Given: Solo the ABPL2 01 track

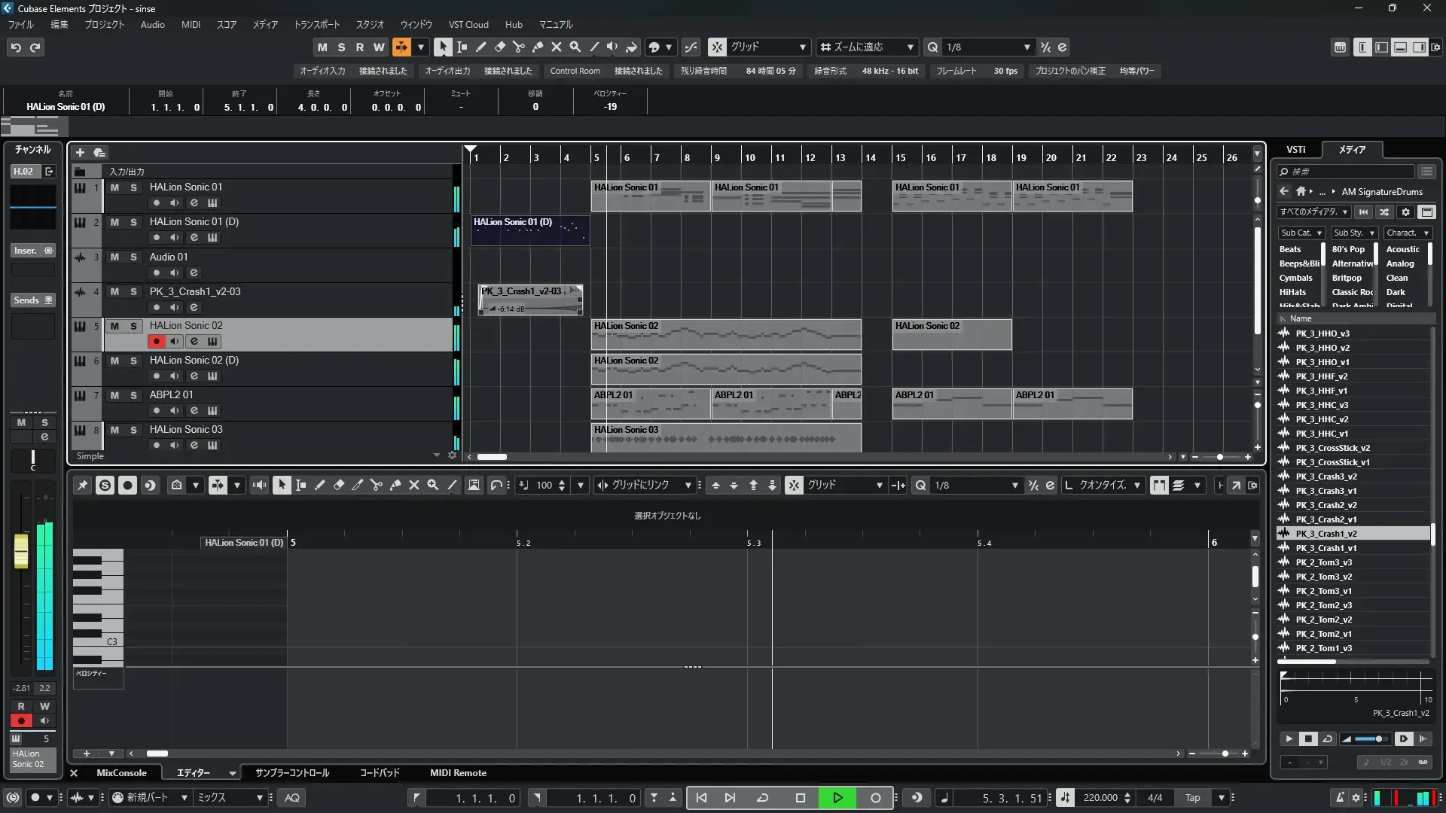Looking at the screenshot, I should 133,395.
